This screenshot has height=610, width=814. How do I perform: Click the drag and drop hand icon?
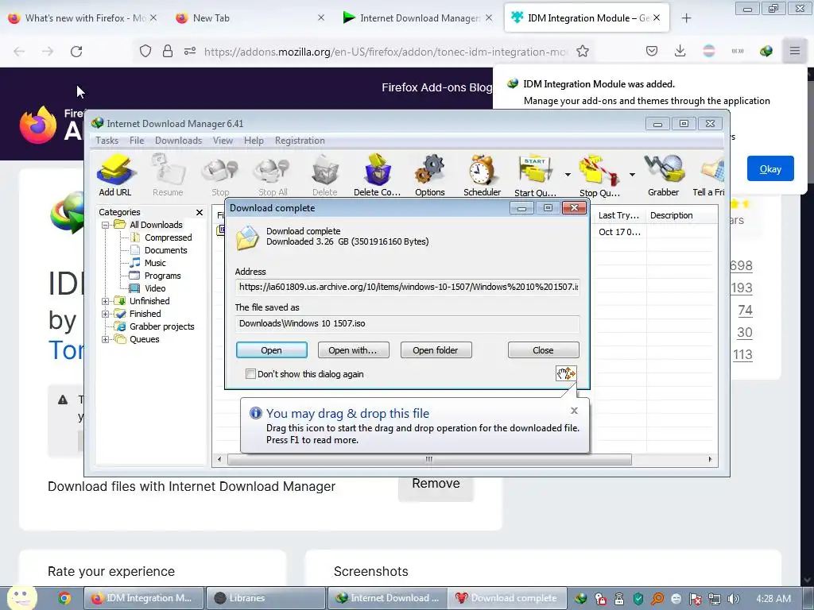coord(566,373)
